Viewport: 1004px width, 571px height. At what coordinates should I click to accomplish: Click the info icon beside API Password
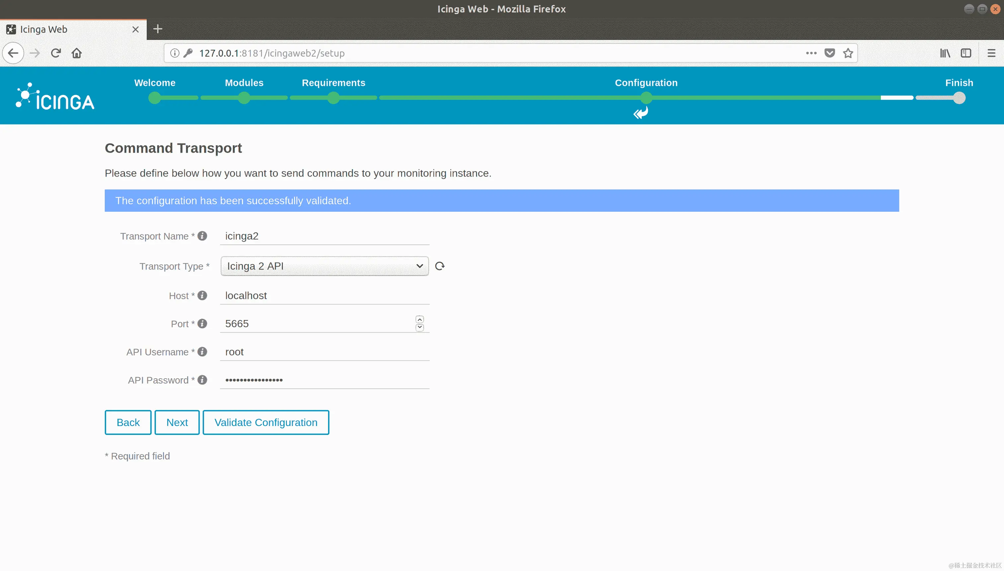click(202, 380)
